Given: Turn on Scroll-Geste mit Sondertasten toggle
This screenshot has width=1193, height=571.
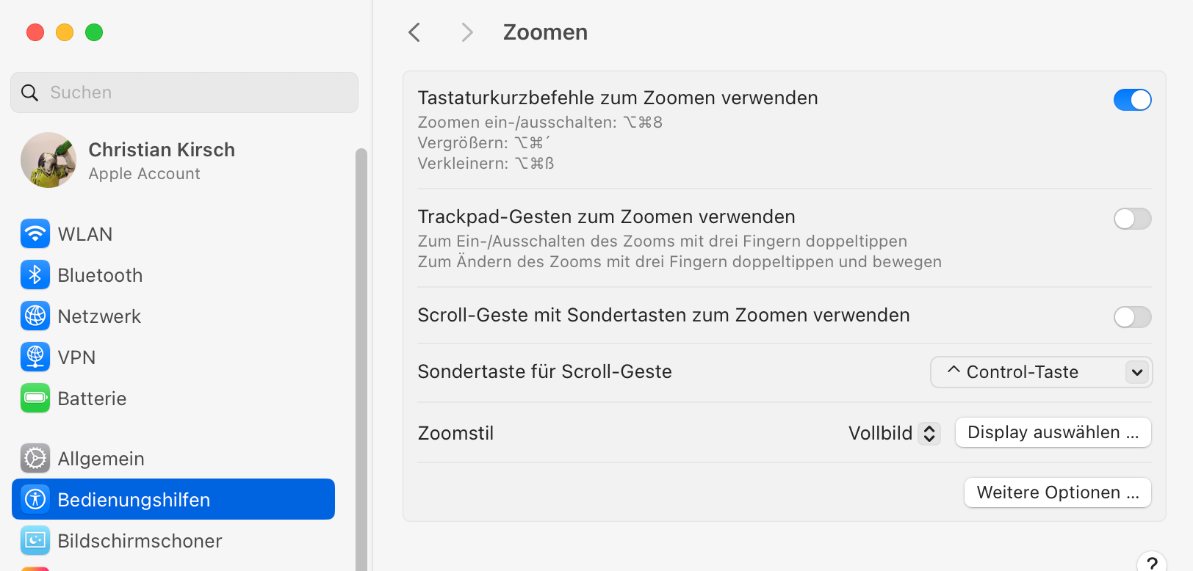Looking at the screenshot, I should tap(1132, 317).
